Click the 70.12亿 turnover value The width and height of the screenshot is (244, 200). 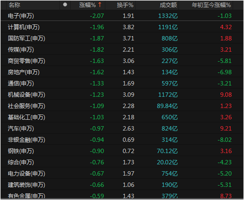tap(167, 151)
